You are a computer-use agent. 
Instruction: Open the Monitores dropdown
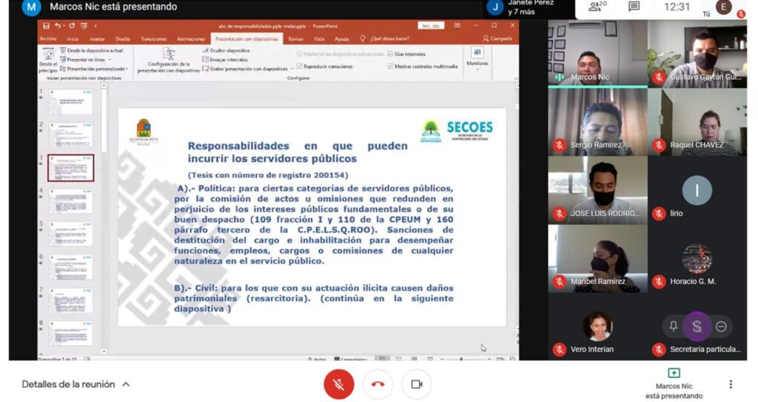tap(477, 58)
